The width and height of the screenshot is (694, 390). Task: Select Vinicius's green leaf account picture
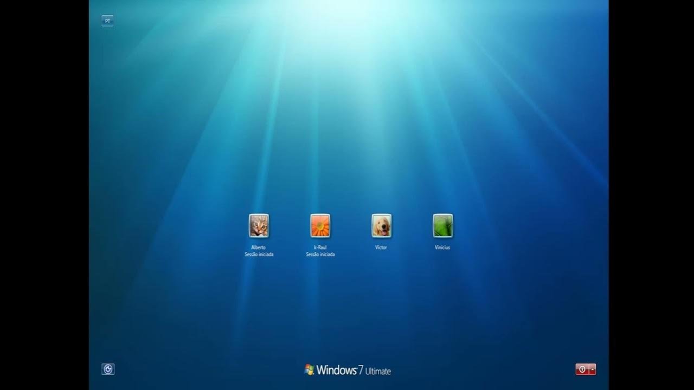[442, 226]
